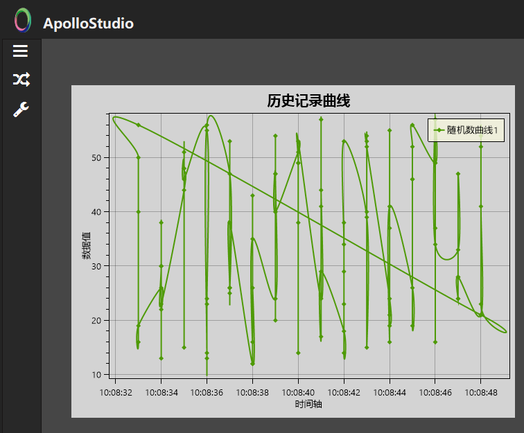This screenshot has width=524, height=433.
Task: Click the time tick label 10:08:42
Action: point(344,393)
